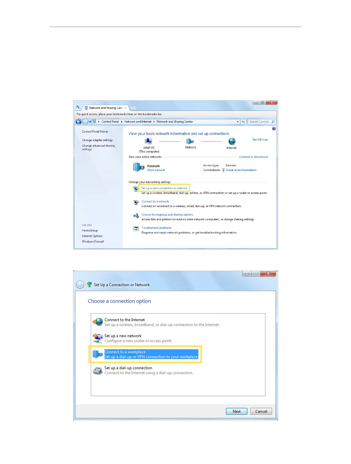The width and height of the screenshot is (351, 464).
Task: Select Set up a new network option
Action: (x=139, y=338)
